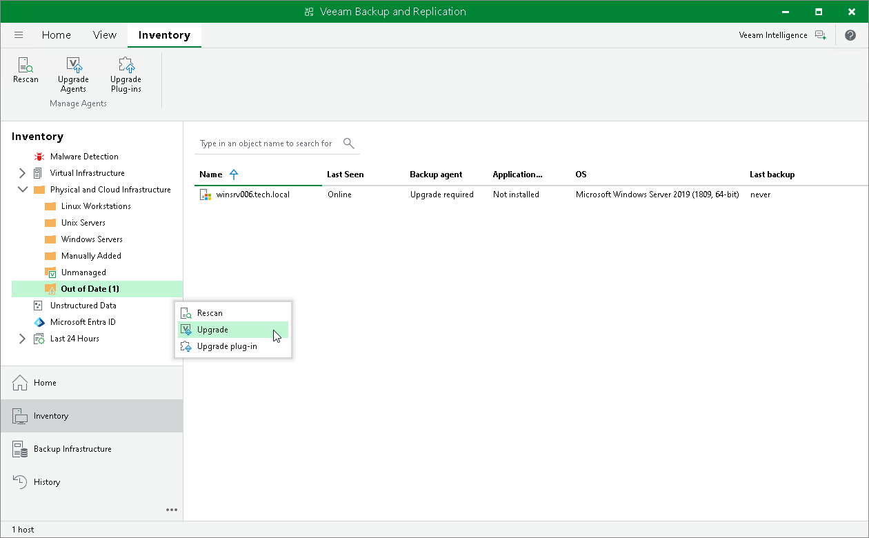
Task: Click the Upgrade Plug-ins toolbar icon
Action: point(126,72)
